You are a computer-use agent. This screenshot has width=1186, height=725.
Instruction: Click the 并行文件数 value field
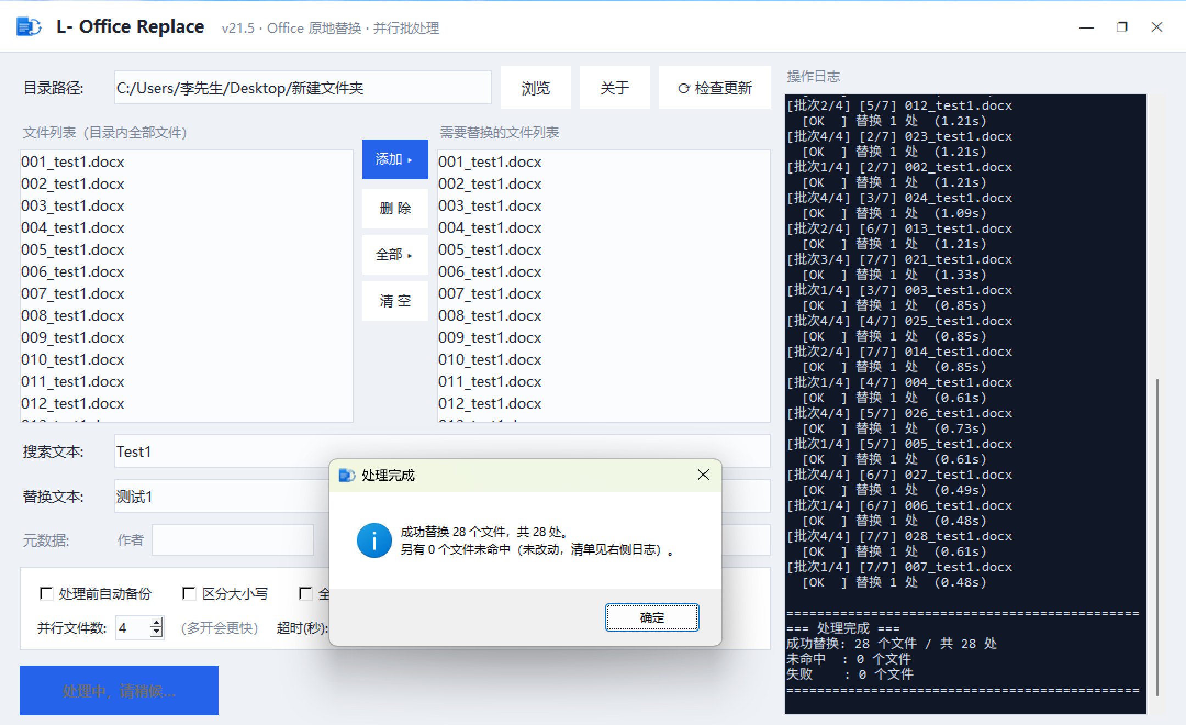pos(133,627)
